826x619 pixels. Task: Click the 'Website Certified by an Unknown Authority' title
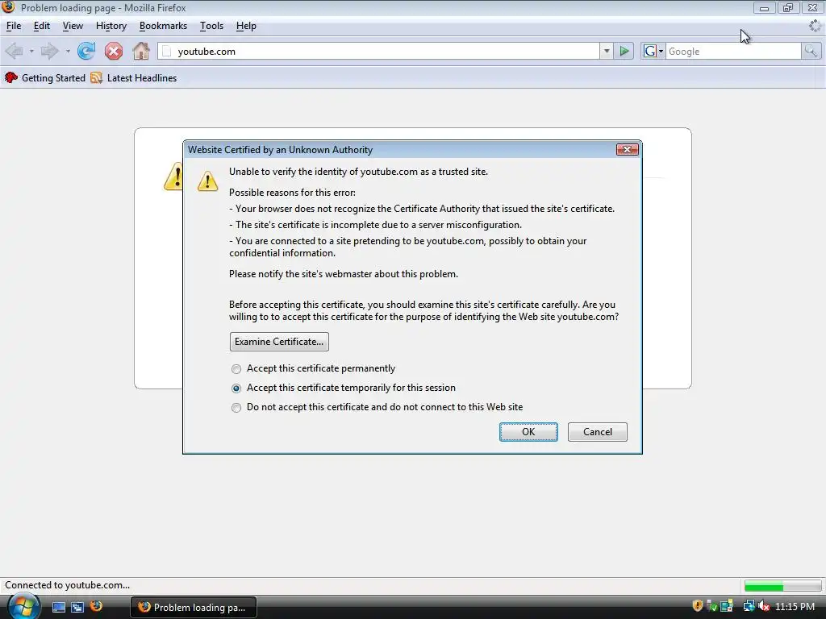pyautogui.click(x=280, y=149)
